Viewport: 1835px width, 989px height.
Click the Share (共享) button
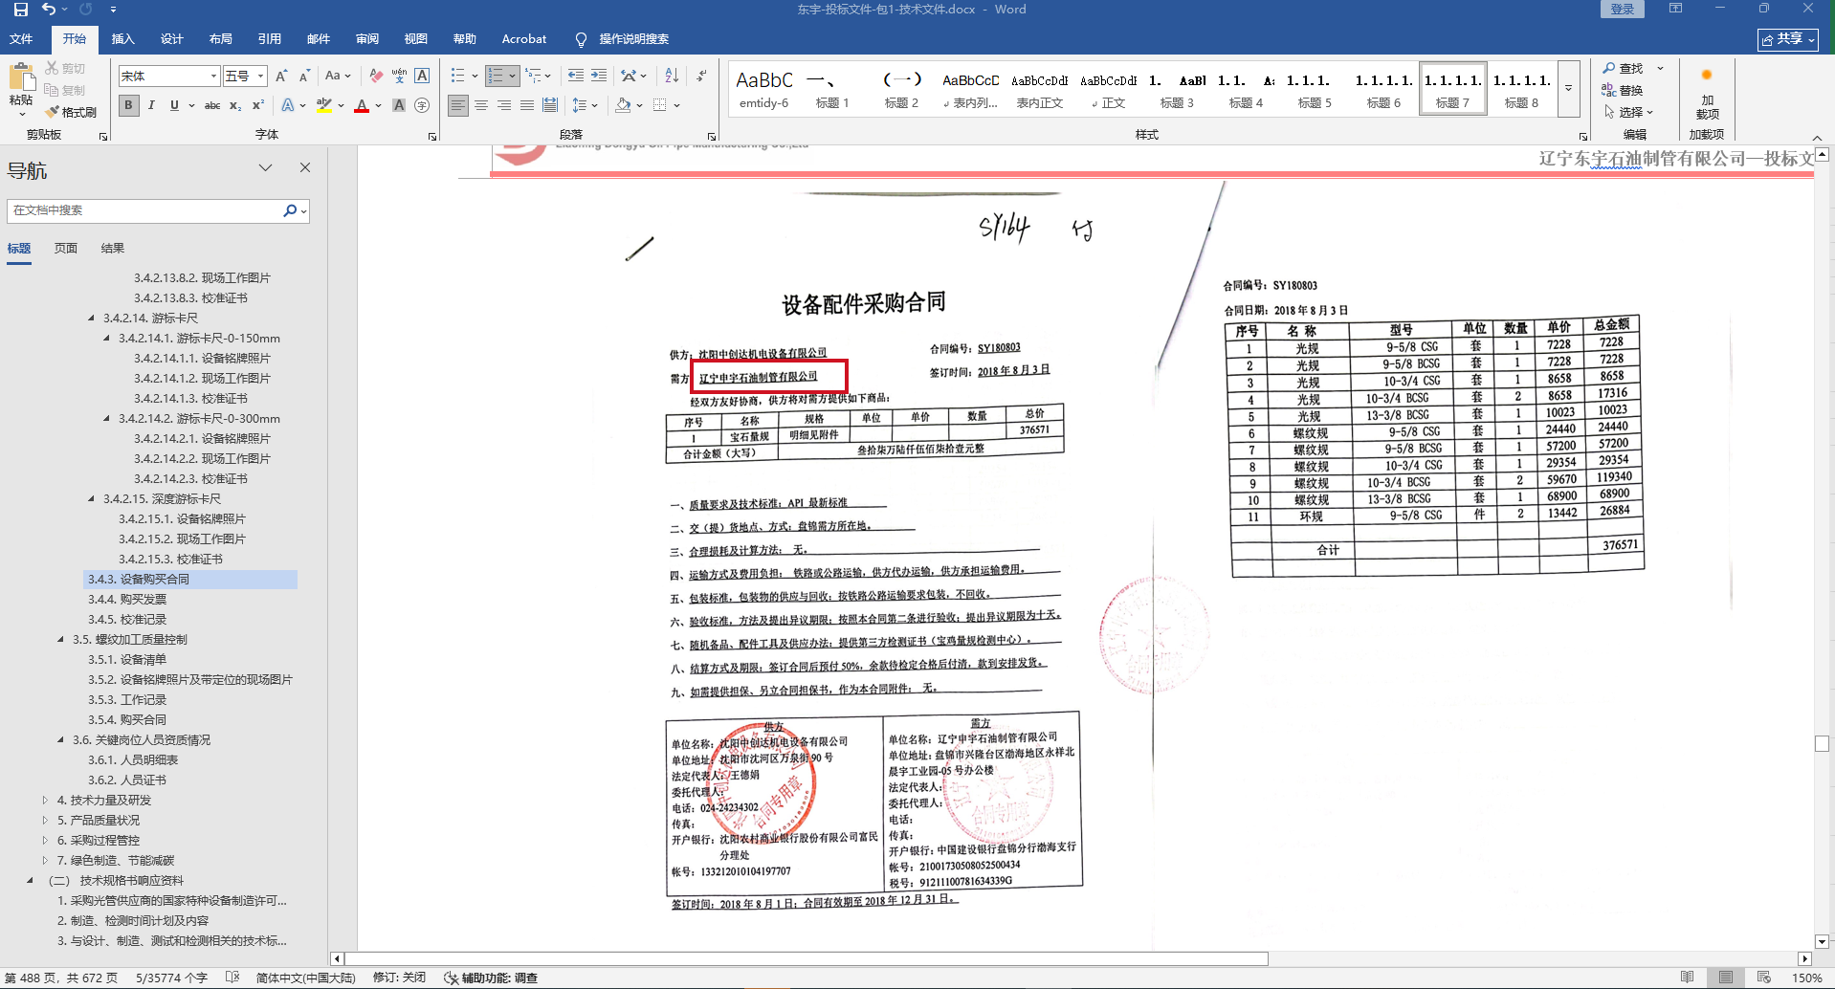[1787, 39]
